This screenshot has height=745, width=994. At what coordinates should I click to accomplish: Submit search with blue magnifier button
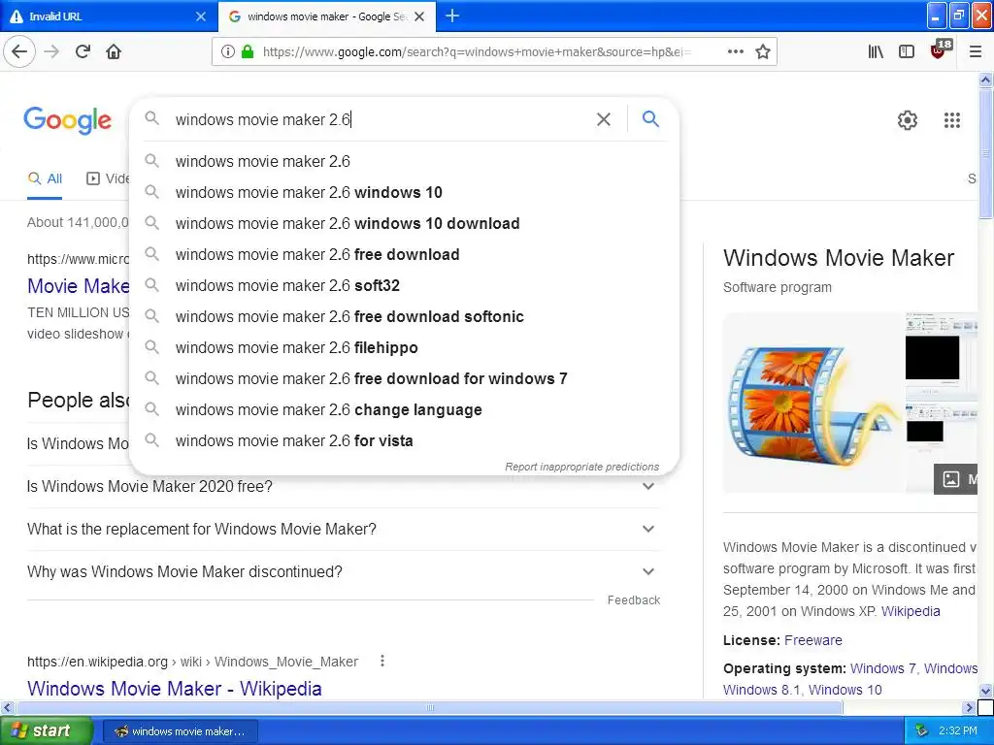point(650,118)
